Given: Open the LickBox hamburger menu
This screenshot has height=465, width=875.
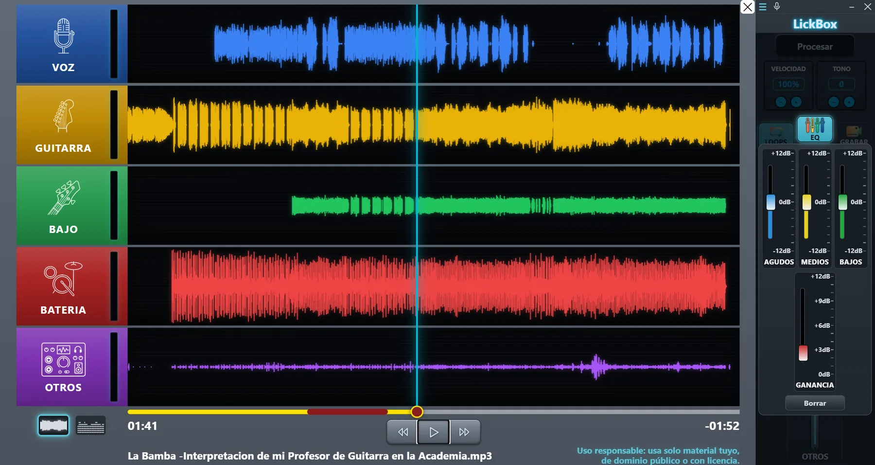Looking at the screenshot, I should (763, 7).
